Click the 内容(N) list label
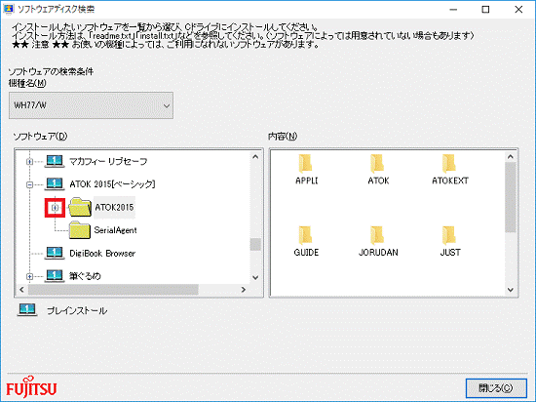536x402 pixels. click(x=283, y=137)
